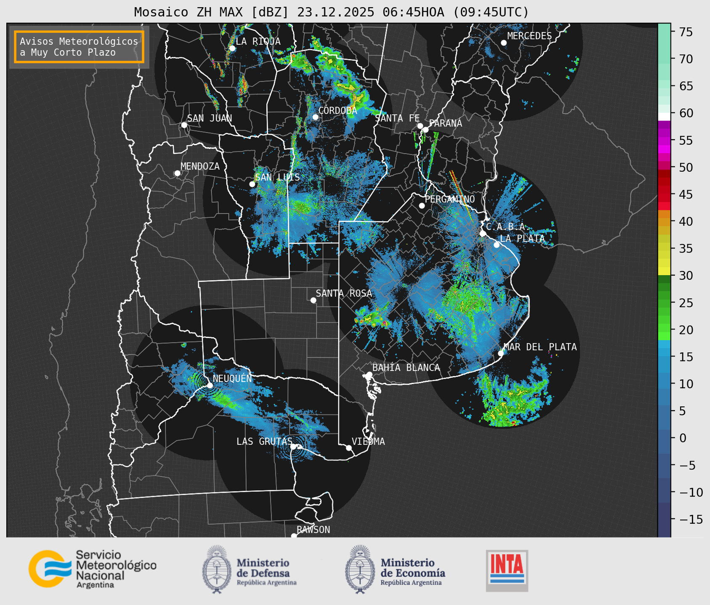Screen dimensions: 710x605
Task: Click the 30 dBZ yellow band on color scale
Action: 664,271
